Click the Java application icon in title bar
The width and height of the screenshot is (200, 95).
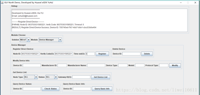pos(2,3)
